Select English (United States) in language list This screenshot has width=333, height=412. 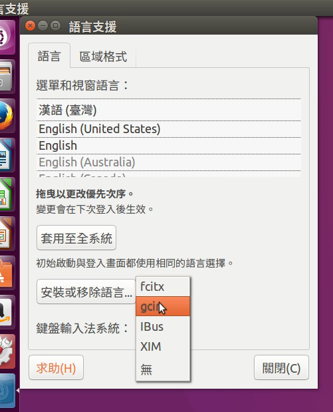(168, 129)
